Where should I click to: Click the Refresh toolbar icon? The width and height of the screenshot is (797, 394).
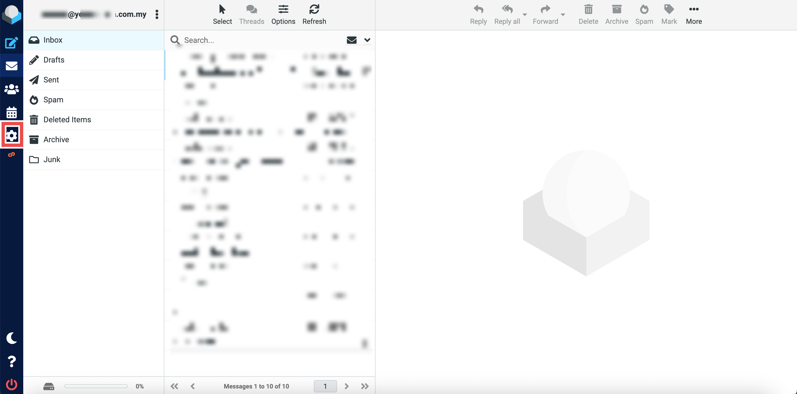[x=314, y=14]
